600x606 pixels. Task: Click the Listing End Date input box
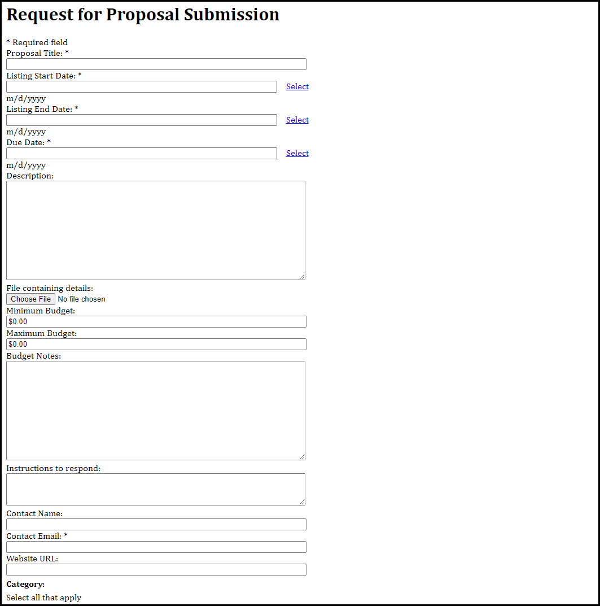pyautogui.click(x=141, y=120)
